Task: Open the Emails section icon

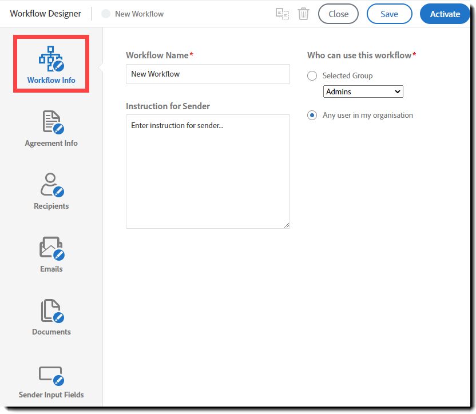Action: [52, 248]
